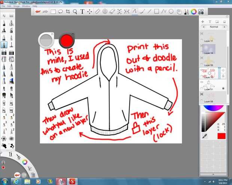Select the Zoom magnifier tool
Screen dimensions: 232x185
75,12
